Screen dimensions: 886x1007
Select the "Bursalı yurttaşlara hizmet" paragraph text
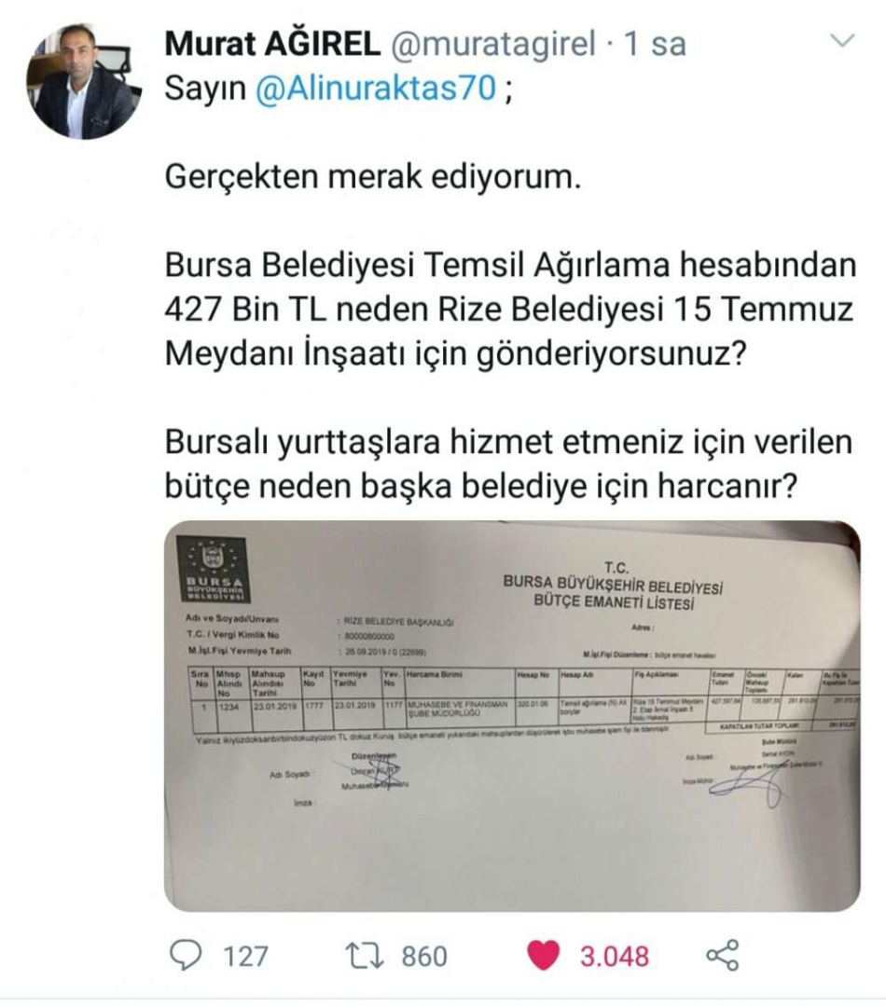[509, 463]
